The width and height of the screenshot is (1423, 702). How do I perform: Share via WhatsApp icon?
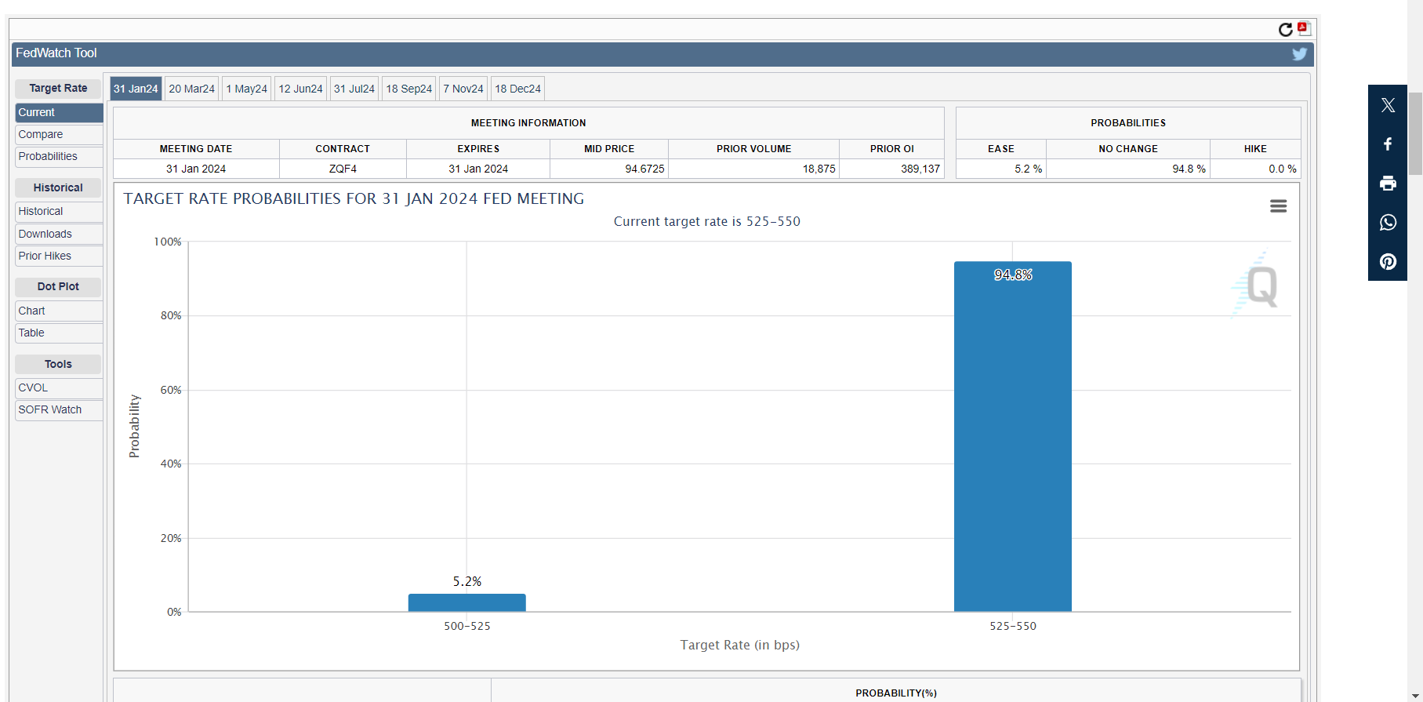(1388, 223)
